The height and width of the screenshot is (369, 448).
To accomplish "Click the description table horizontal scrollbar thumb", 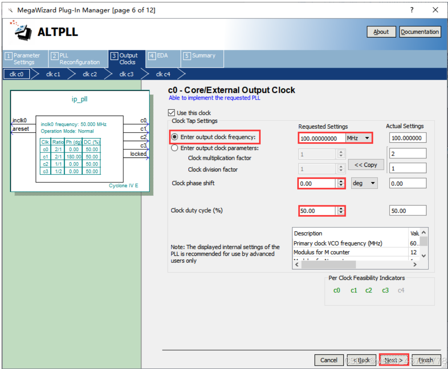I will click(x=329, y=264).
